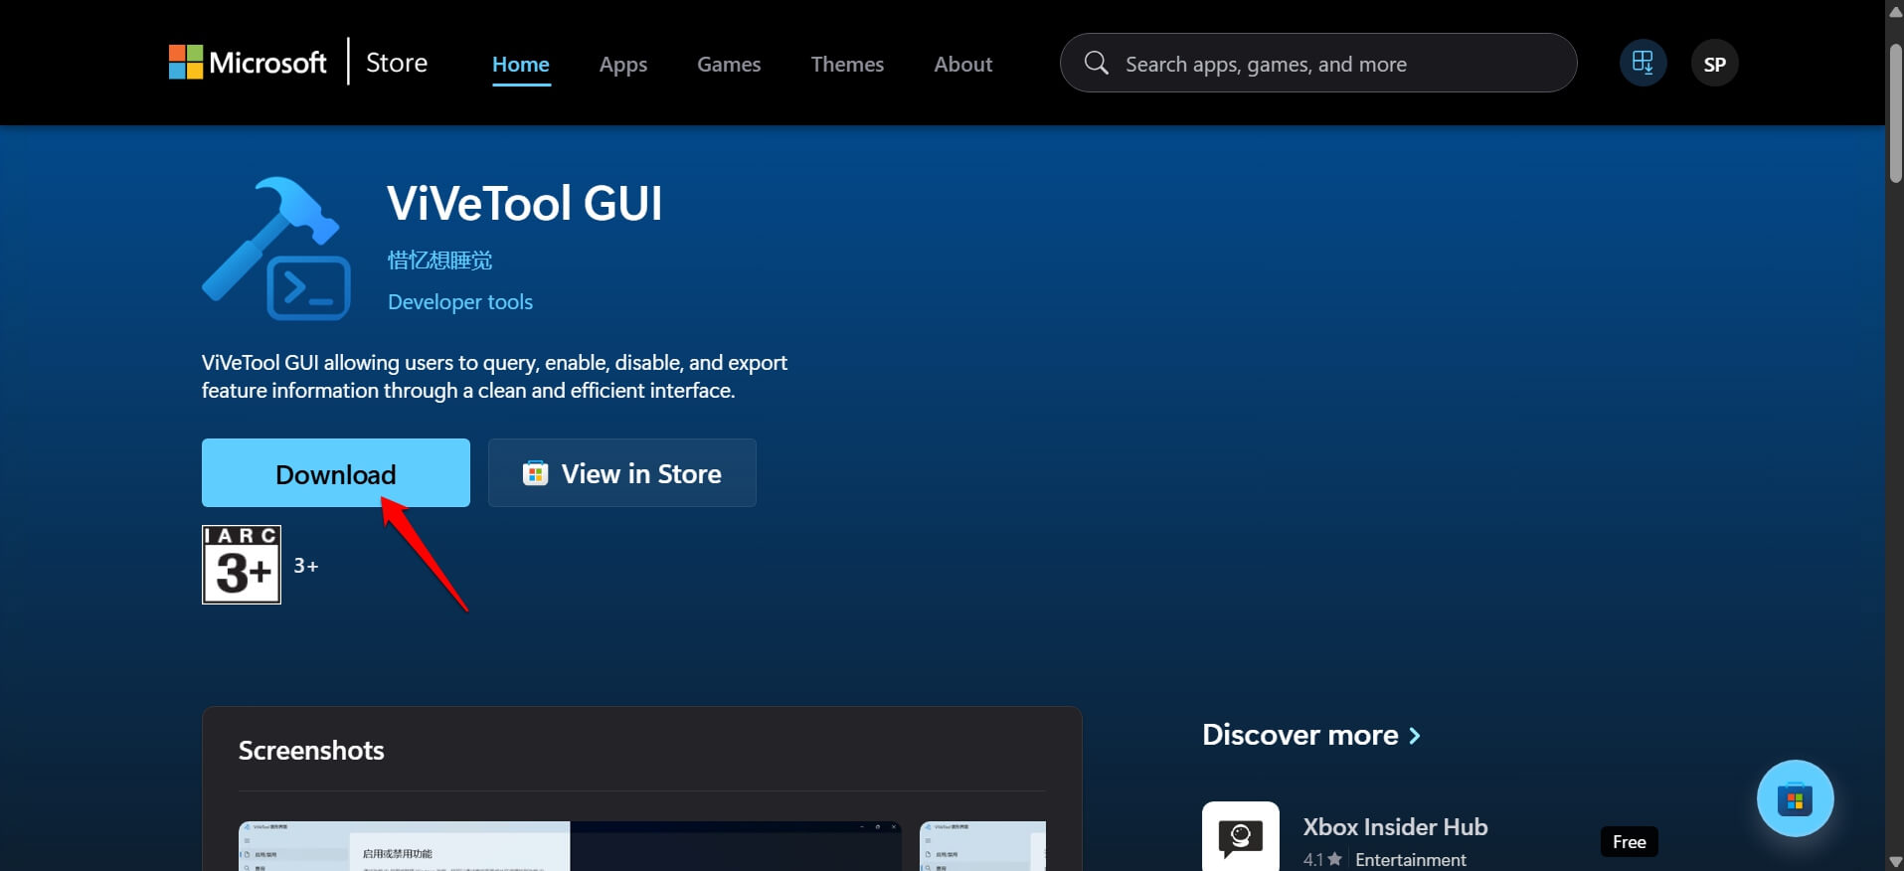
Task: Open the Apps tab
Action: (x=623, y=64)
